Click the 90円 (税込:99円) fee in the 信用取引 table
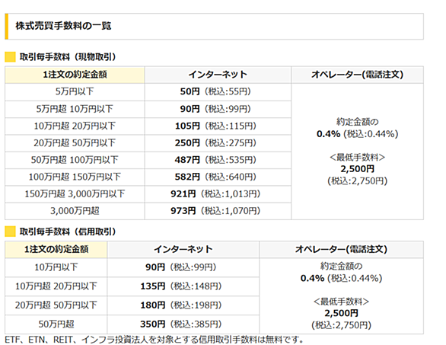Screen dimensions: 446x345 tap(181, 267)
